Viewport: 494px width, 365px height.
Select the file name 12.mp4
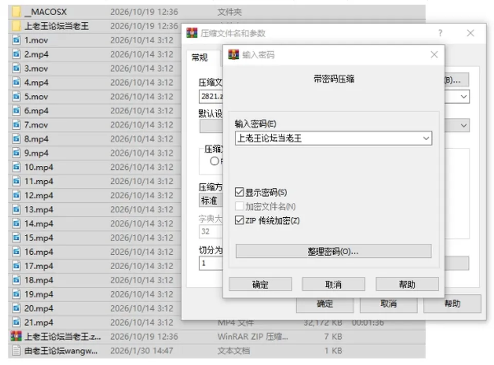[x=39, y=196]
